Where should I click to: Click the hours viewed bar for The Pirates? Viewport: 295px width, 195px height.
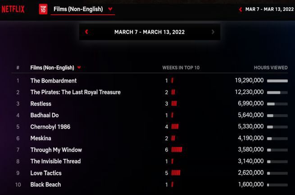click(x=277, y=92)
